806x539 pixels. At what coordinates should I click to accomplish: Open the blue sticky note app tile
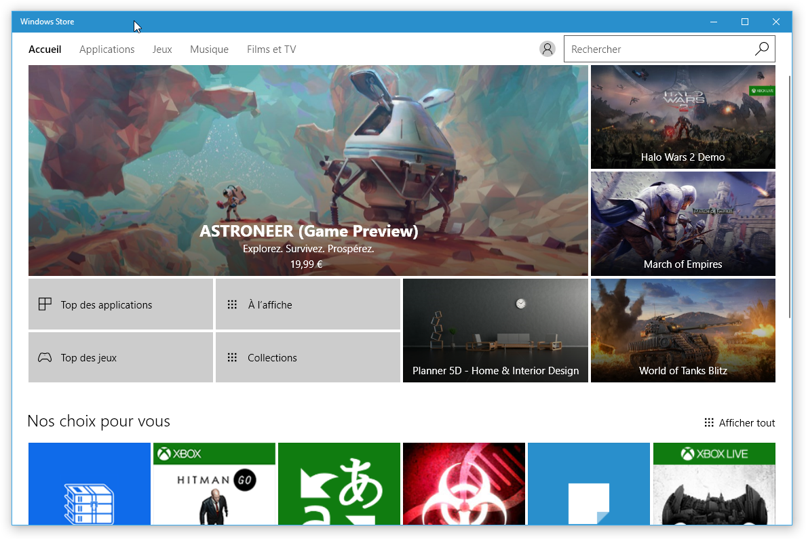(x=589, y=483)
